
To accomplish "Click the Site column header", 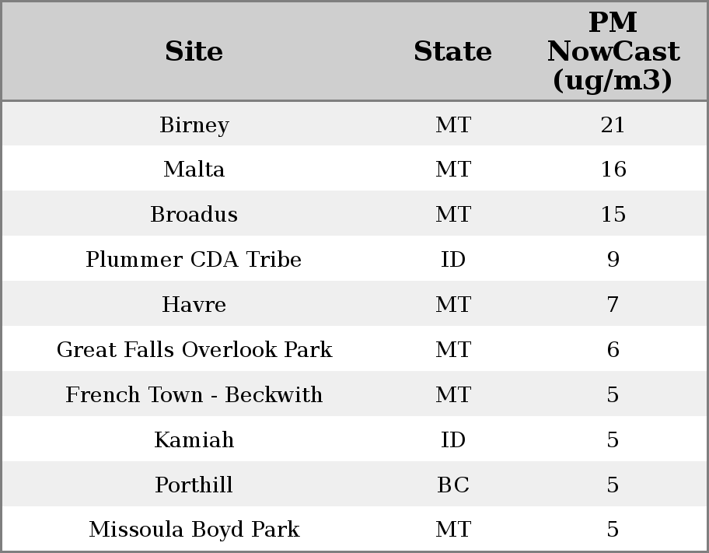I will (194, 52).
